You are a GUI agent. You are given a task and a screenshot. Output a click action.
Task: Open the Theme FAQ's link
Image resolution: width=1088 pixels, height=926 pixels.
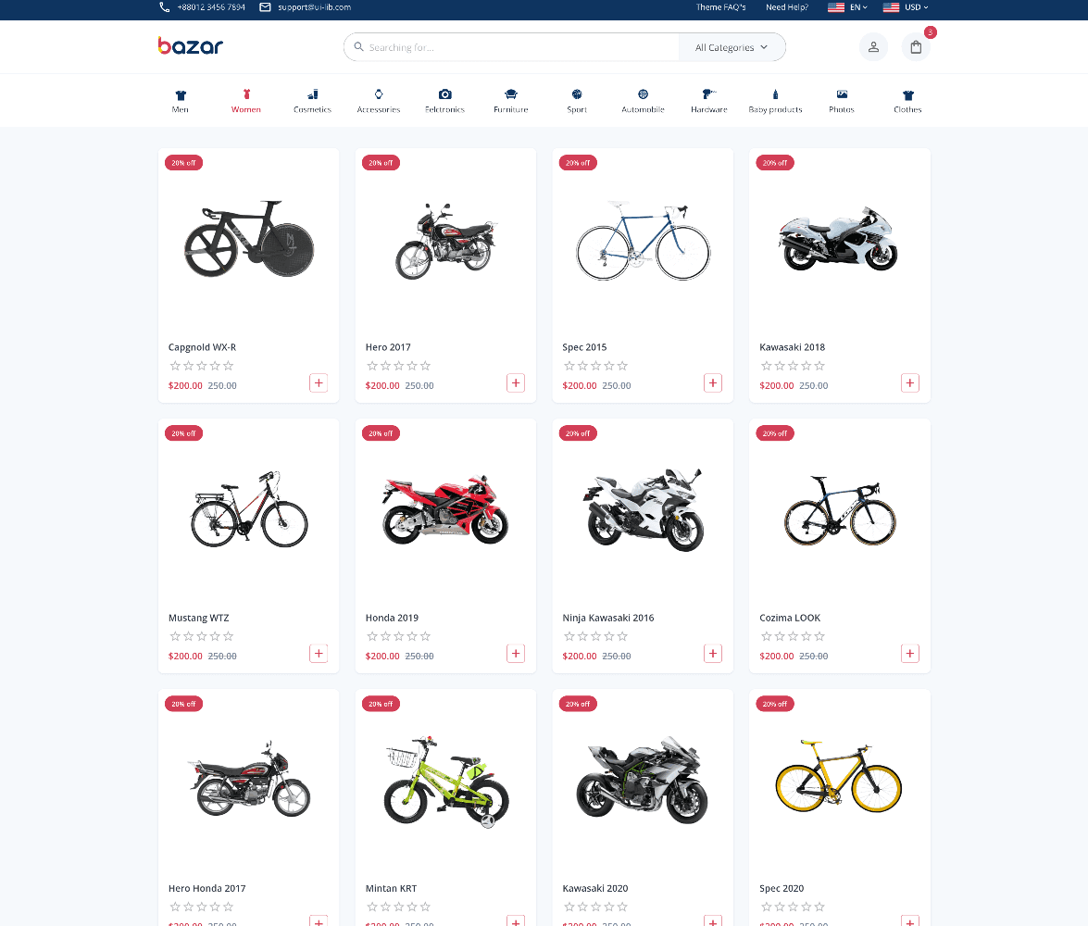click(720, 7)
